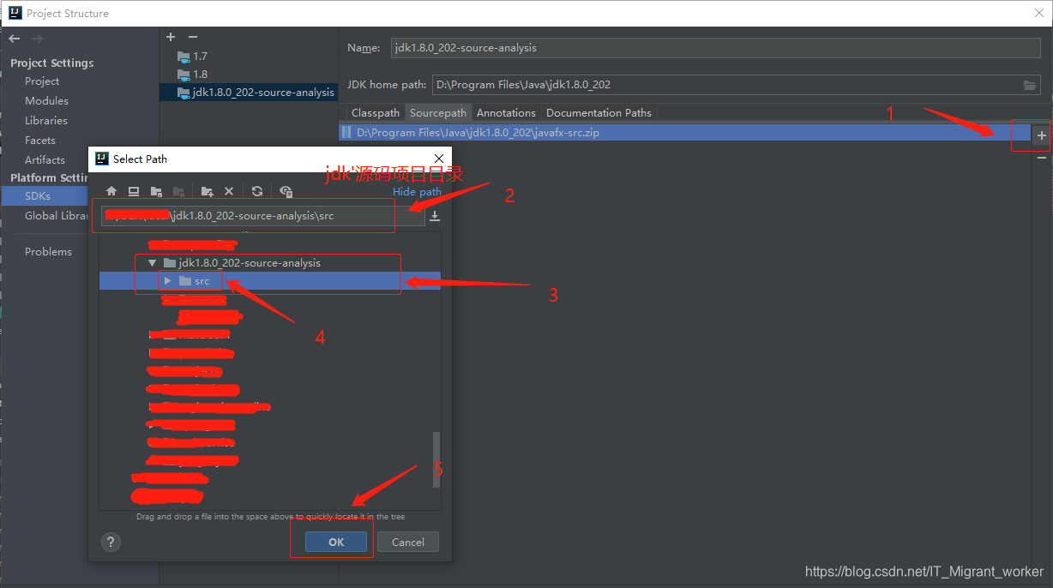Click the 1.7 SDK folder icon
The image size is (1053, 588).
pos(183,57)
